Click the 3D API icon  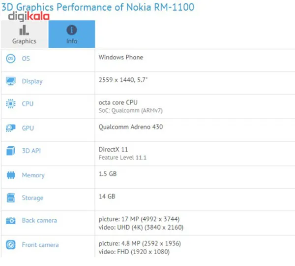pos(10,151)
